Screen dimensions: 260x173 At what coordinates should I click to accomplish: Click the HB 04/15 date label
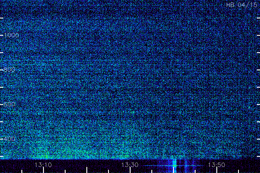[242, 5]
